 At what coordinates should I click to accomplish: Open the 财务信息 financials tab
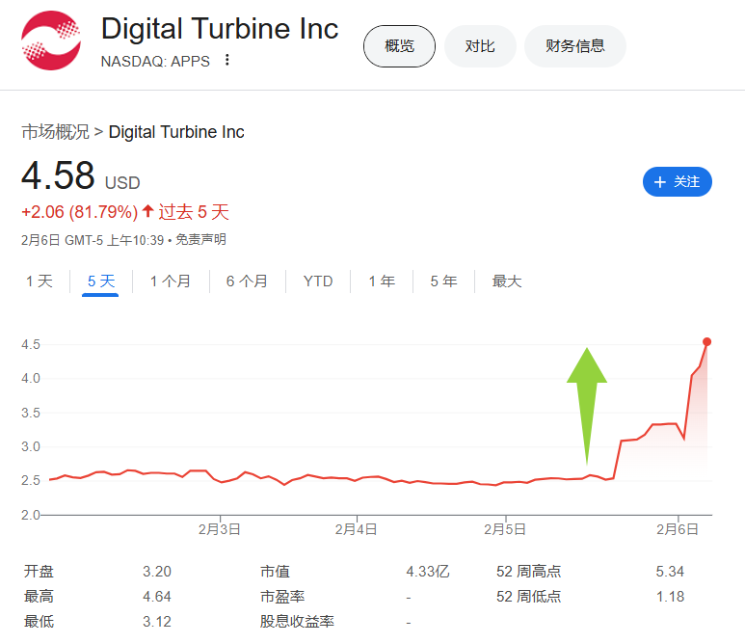575,46
